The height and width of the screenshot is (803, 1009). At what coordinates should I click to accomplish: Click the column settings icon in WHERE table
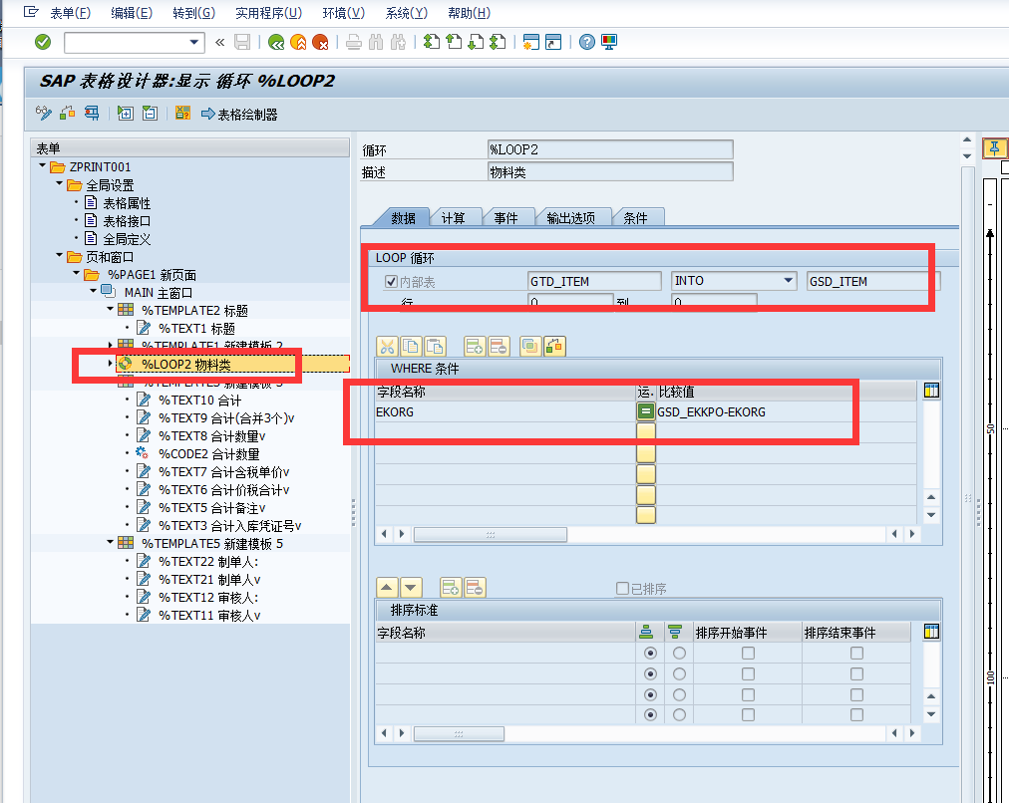pos(931,391)
